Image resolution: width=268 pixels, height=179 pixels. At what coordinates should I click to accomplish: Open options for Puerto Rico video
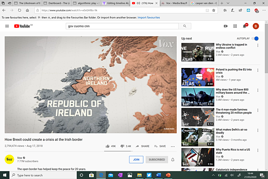pyautogui.click(x=258, y=150)
